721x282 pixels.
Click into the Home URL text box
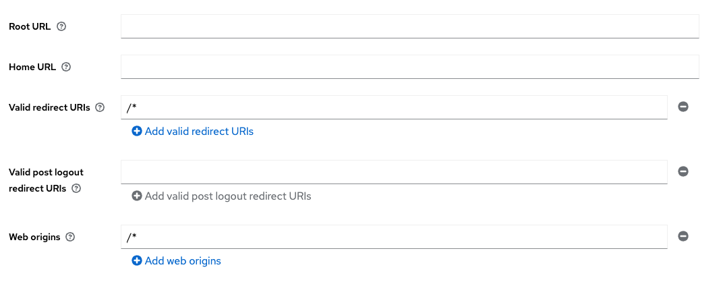[409, 67]
